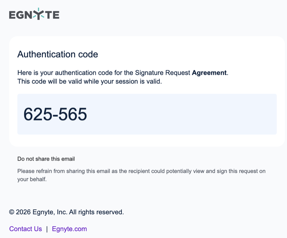Click the 'on your behalf' warning text ending
The image size is (287, 238).
[x=32, y=180]
